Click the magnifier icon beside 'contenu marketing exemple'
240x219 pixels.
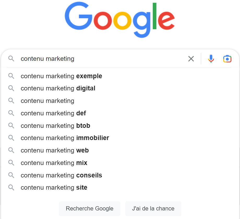[11, 76]
